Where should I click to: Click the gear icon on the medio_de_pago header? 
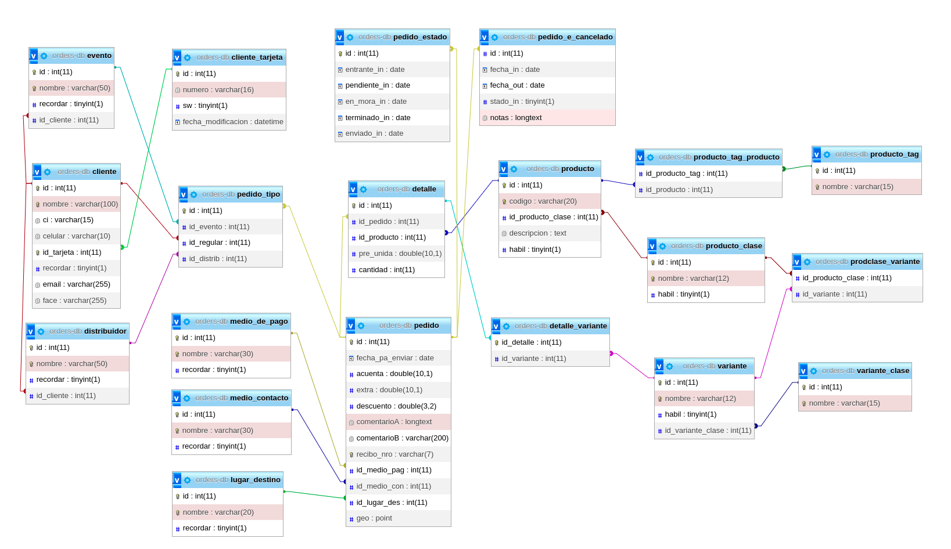coord(186,320)
